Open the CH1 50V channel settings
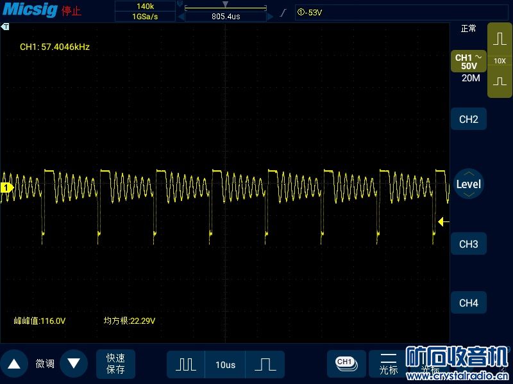513x384 pixels. click(469, 61)
